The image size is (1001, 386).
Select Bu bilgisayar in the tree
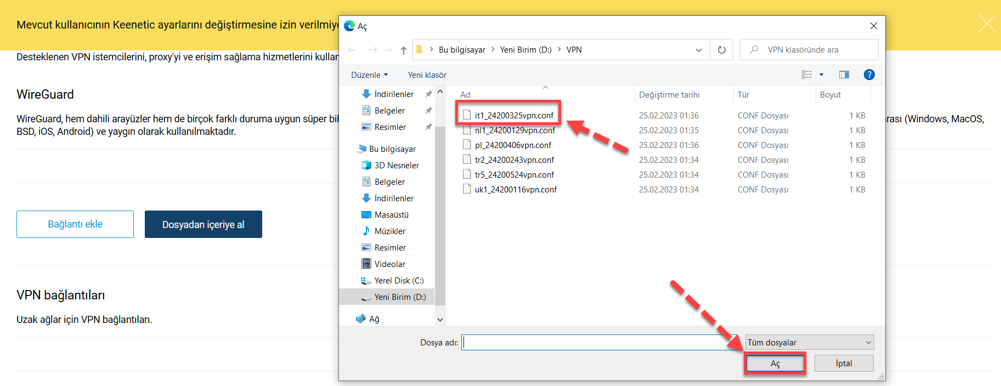[x=392, y=149]
